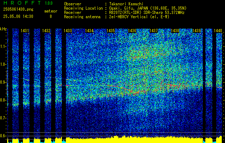
Task: Click the 1434 time marker
Action: [x=89, y=30]
